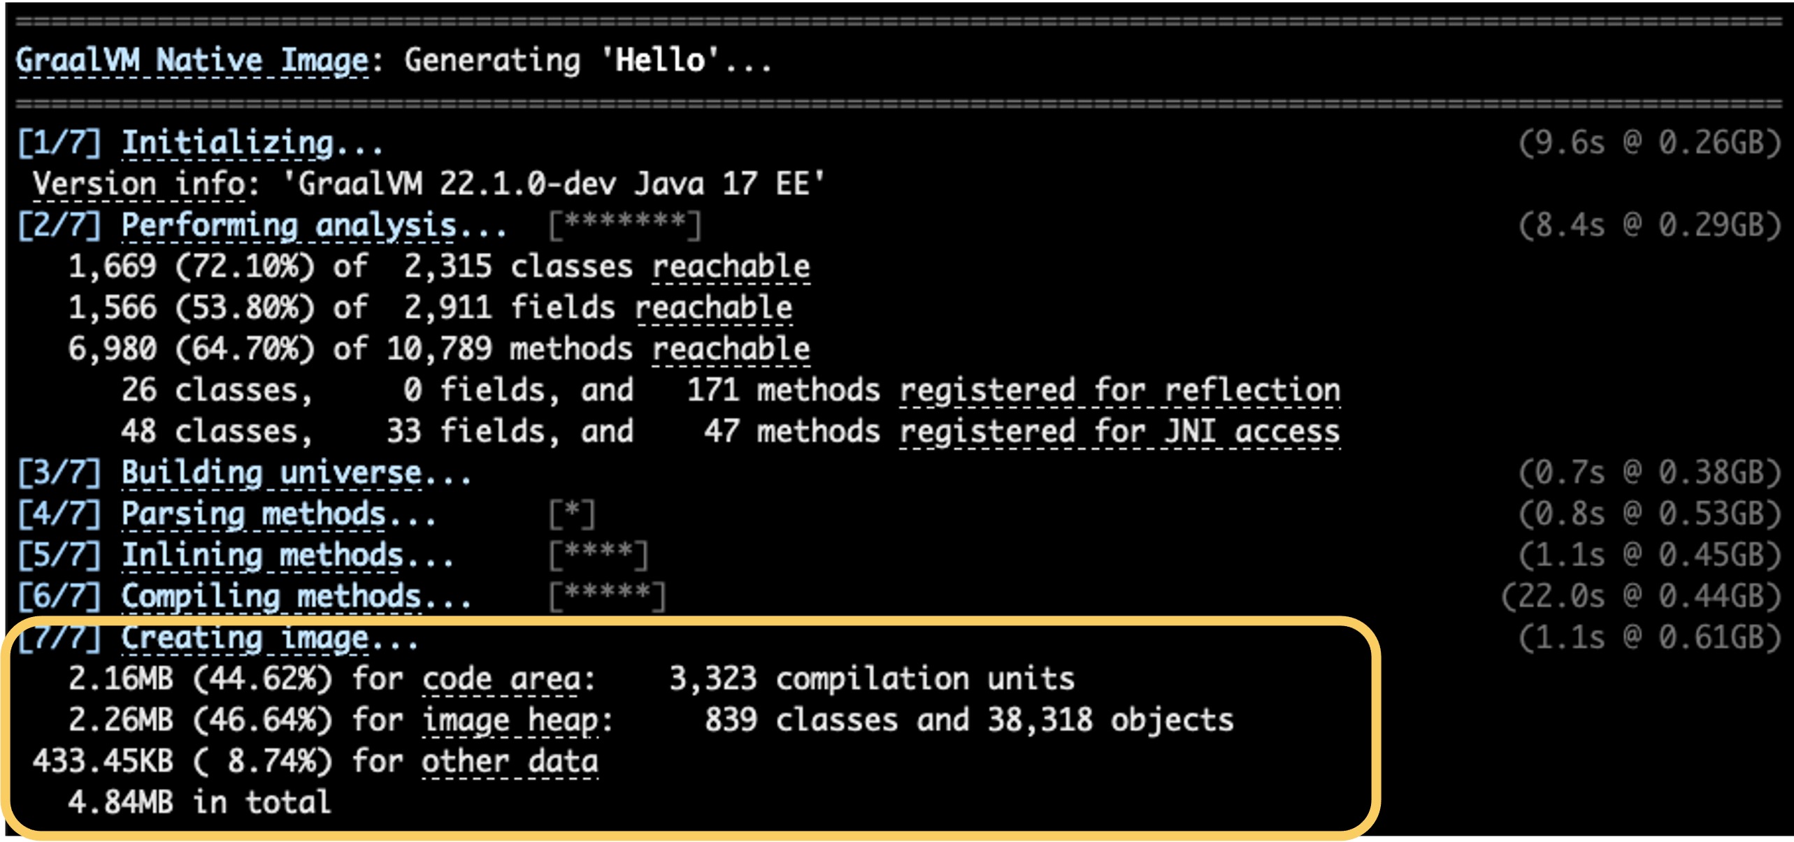Click the 'image heap' underlined link
This screenshot has width=1794, height=842.
(509, 720)
